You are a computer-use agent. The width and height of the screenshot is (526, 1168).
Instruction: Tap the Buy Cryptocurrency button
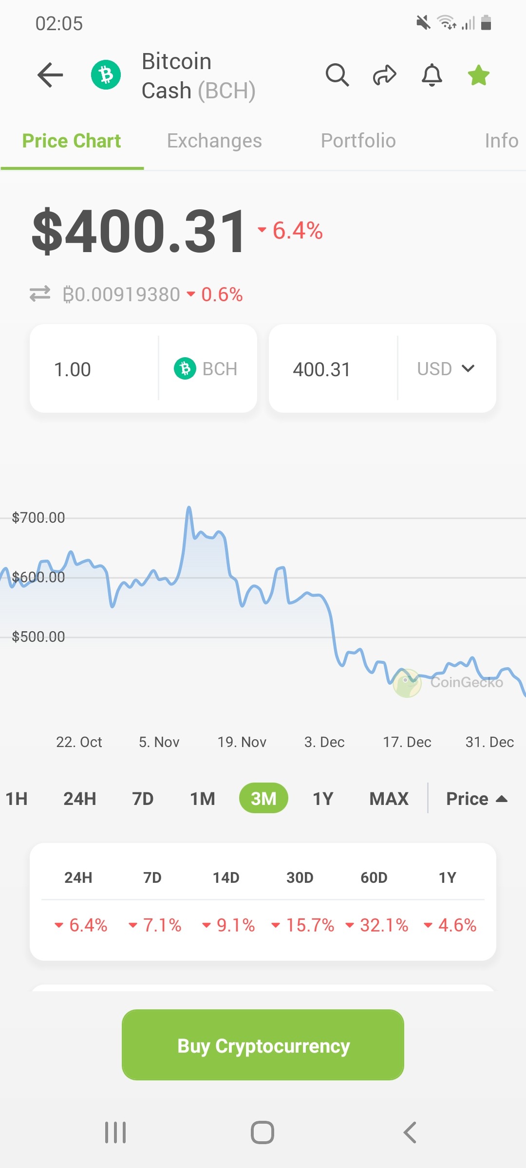tap(263, 1045)
